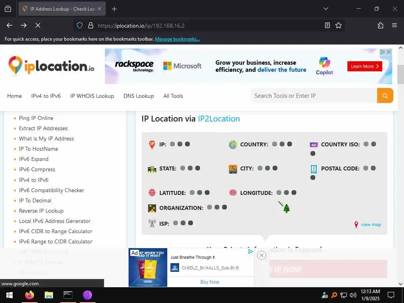This screenshot has height=303, width=404.
Task: Follow the IP2Location link
Action: [x=219, y=118]
